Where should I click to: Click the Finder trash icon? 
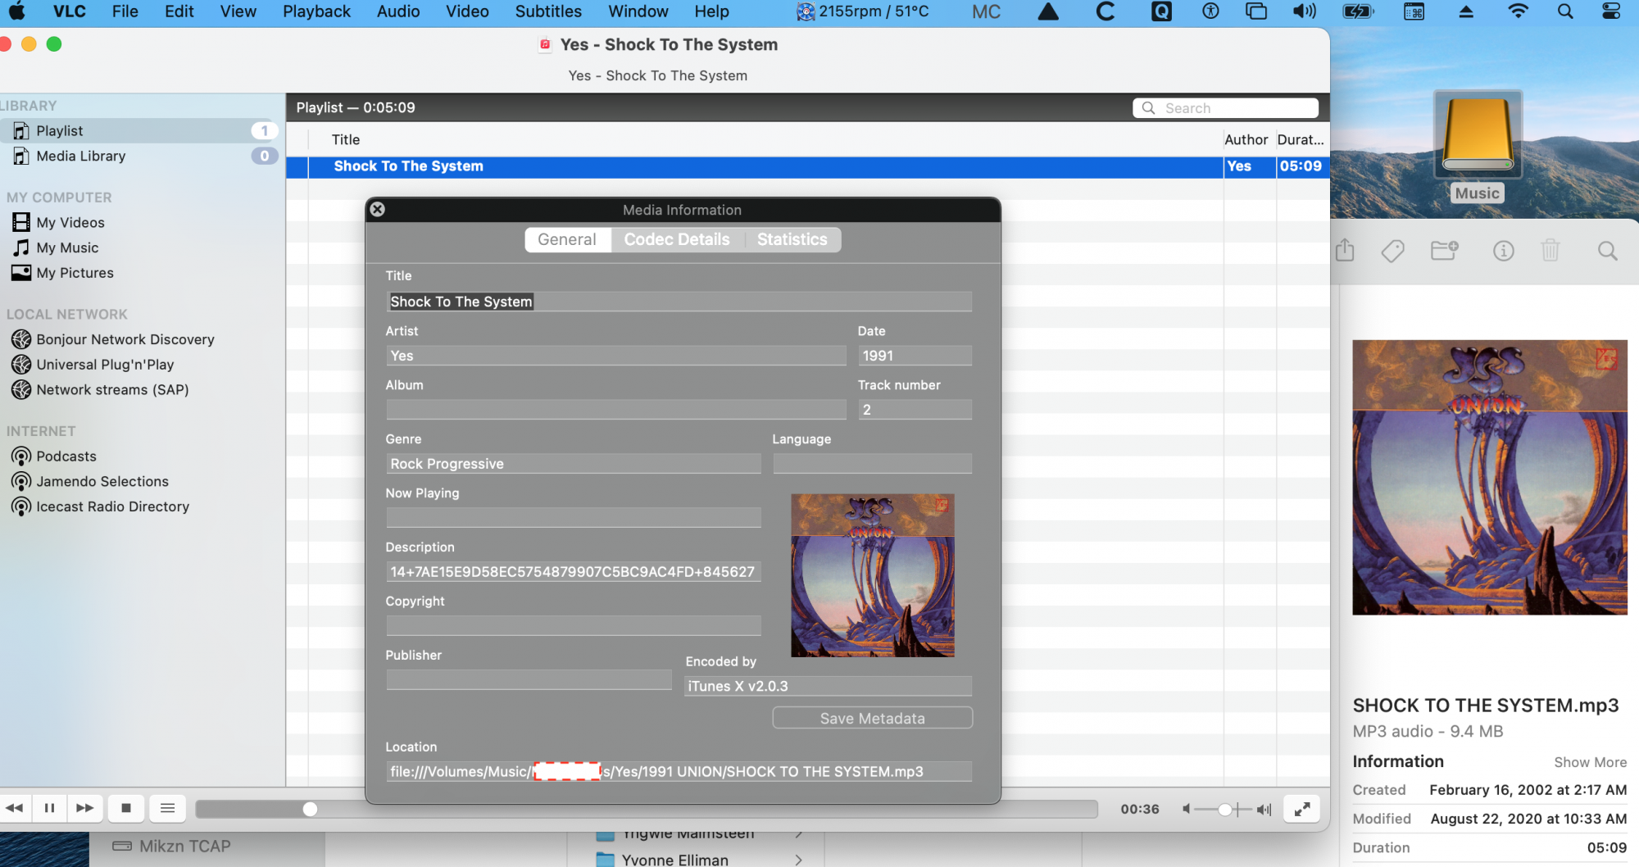(1550, 250)
